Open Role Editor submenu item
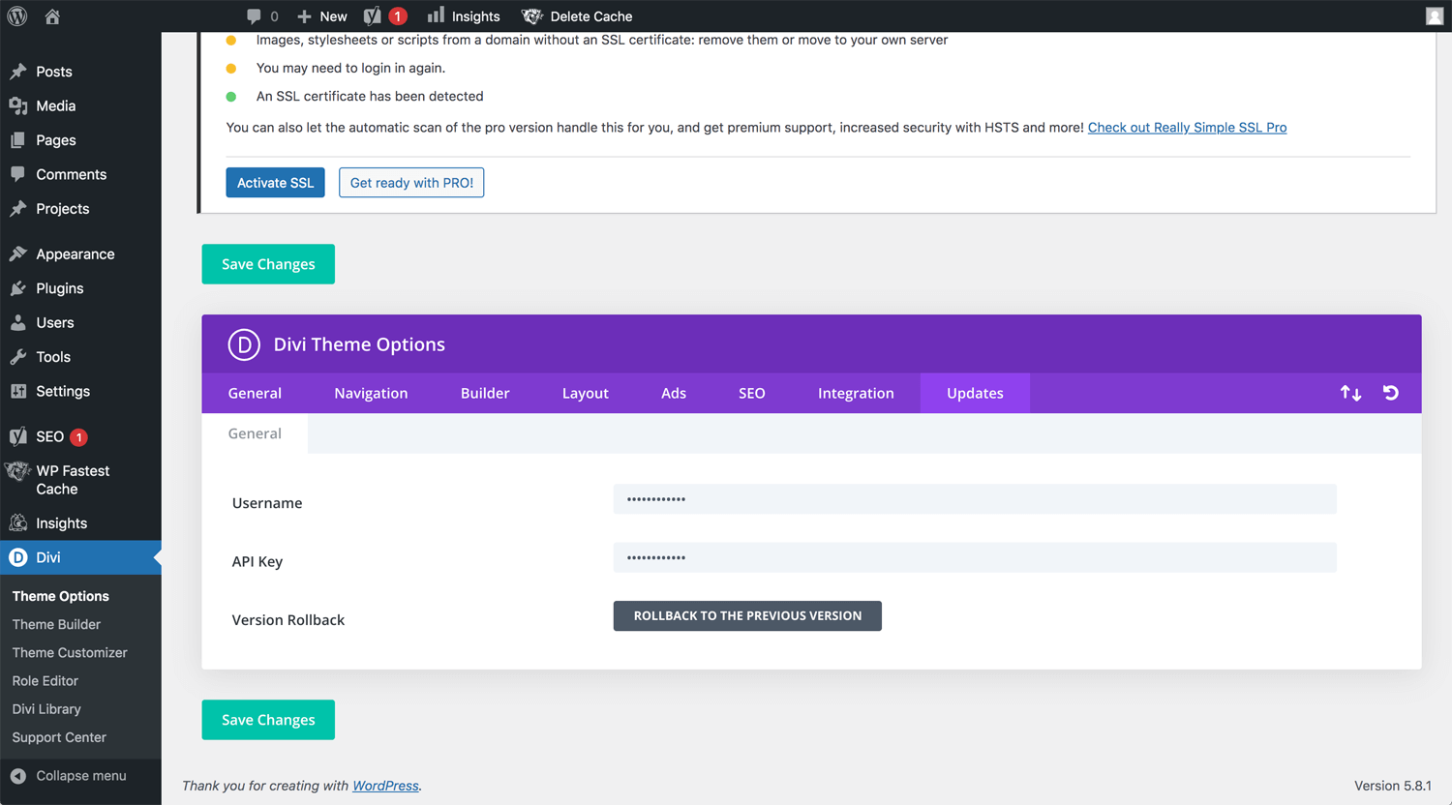Image resolution: width=1452 pixels, height=805 pixels. coord(45,680)
